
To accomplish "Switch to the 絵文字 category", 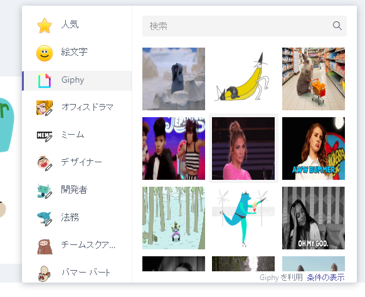I will click(x=74, y=52).
